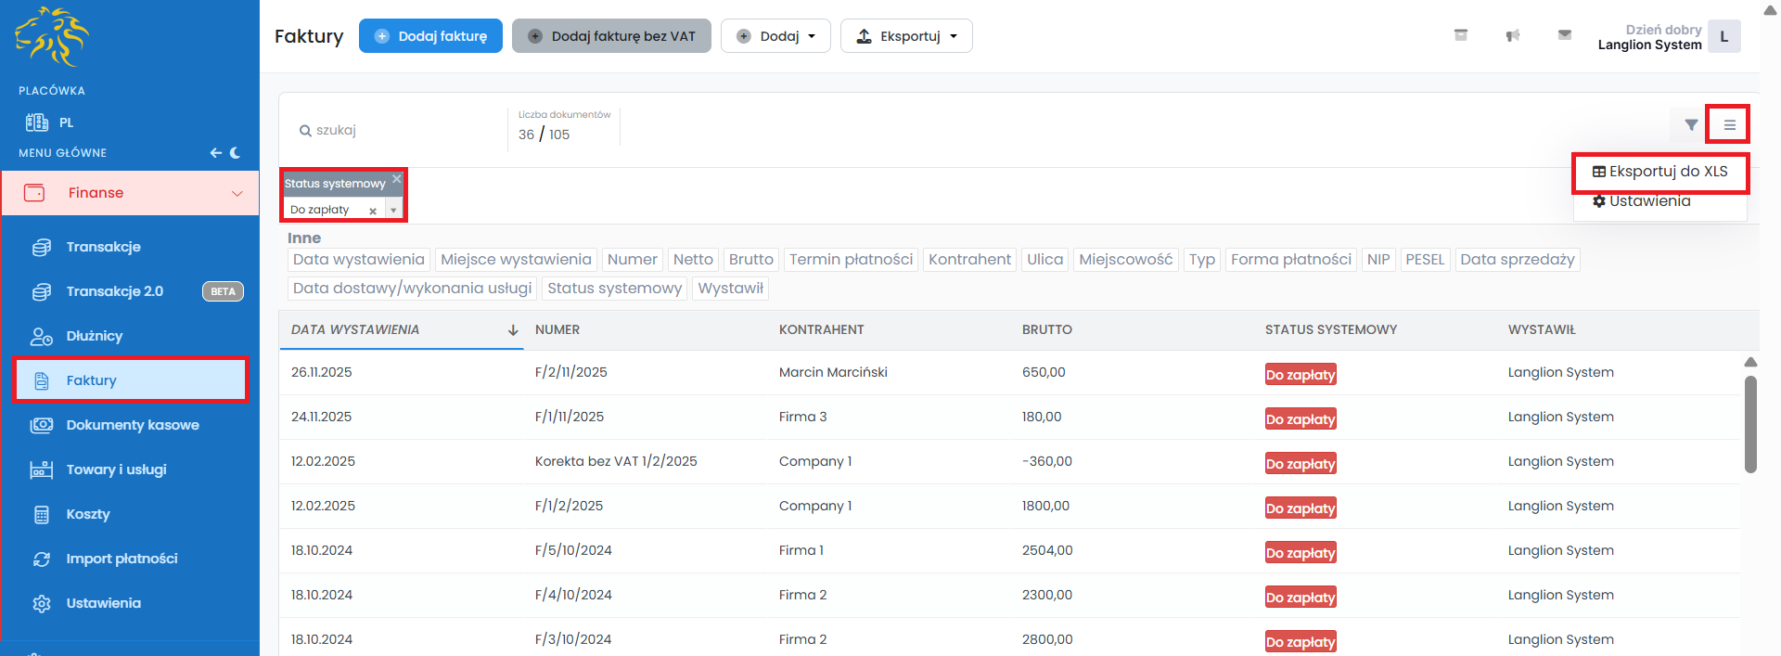1781x656 pixels.
Task: Open the Eksportuj dropdown button
Action: [905, 36]
